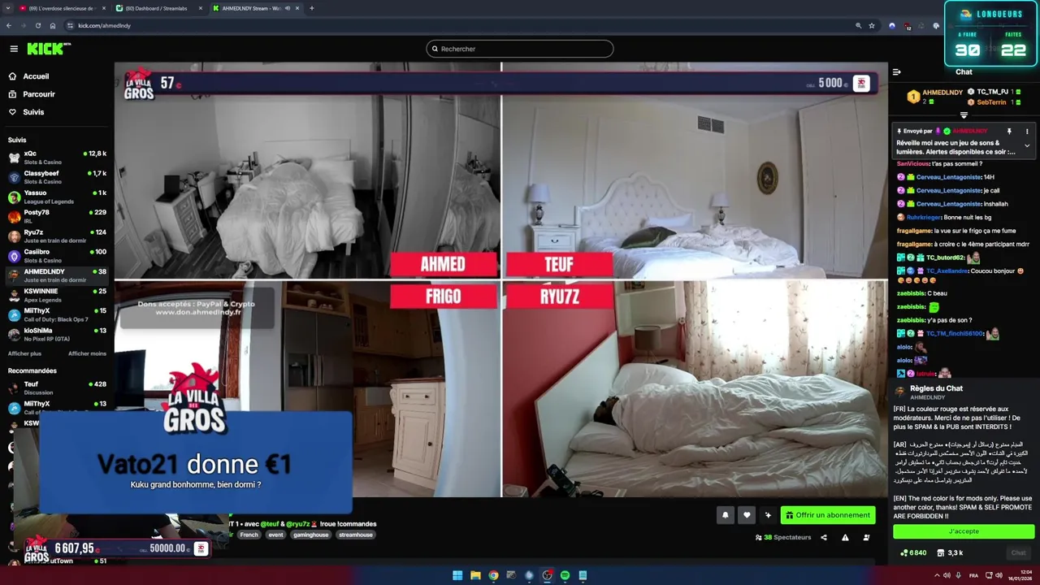Click TC_TM_PJ leaderboard name

pyautogui.click(x=992, y=93)
